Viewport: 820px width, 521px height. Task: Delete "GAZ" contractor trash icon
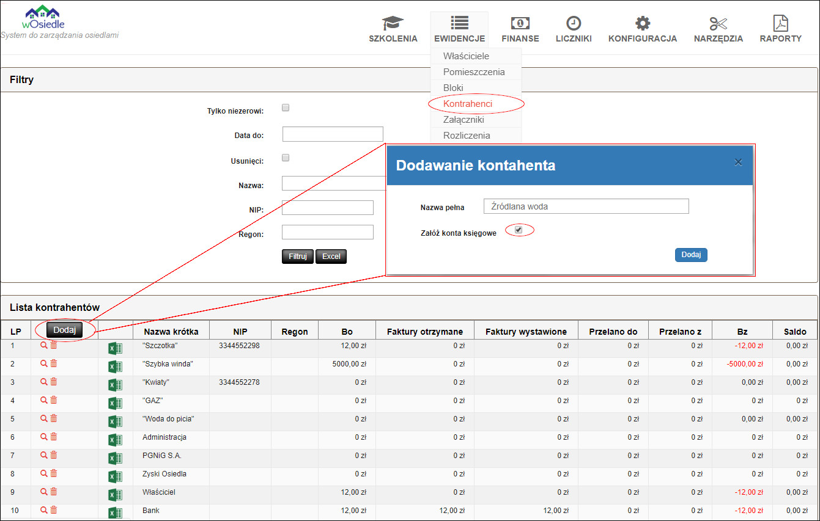click(53, 401)
